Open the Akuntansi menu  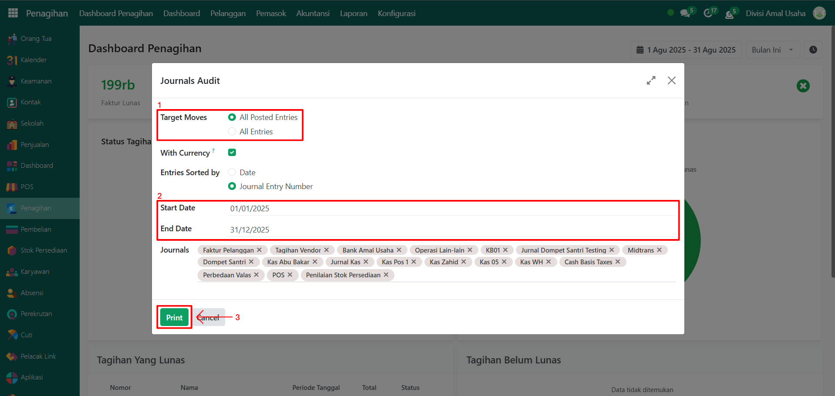[x=313, y=13]
